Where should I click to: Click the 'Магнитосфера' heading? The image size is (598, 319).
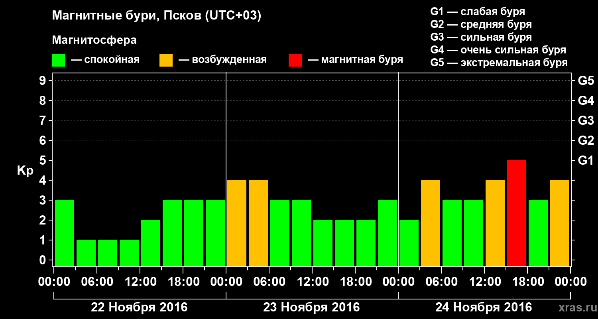94,40
